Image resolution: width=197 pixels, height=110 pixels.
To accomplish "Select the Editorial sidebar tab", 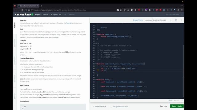I will pyautogui.click(x=15, y=96).
